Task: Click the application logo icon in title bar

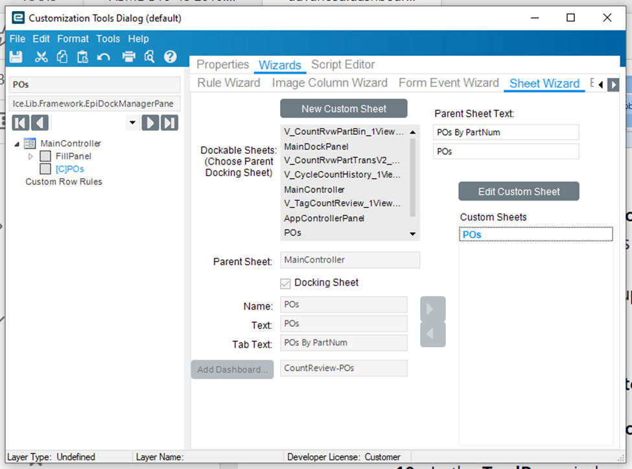Action: pos(18,18)
